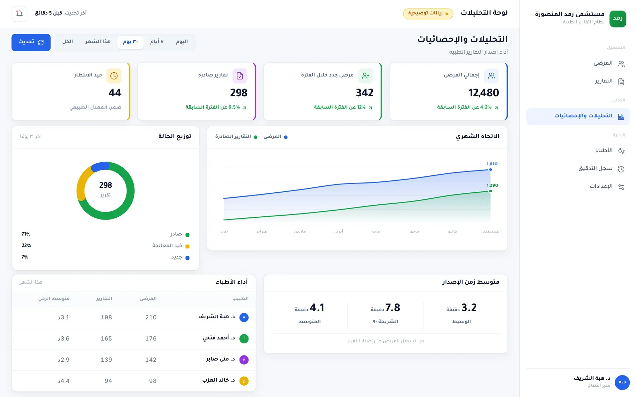The height and width of the screenshot is (397, 636).
Task: Click the إجمالي المرضى card icon
Action: point(491,76)
